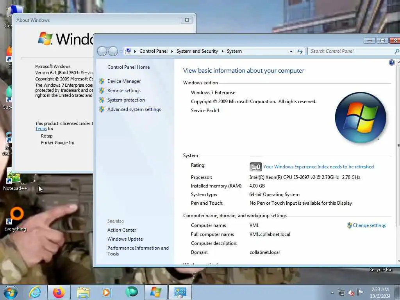This screenshot has height=300, width=400.
Task: Open Firefox from the taskbar
Action: tap(59, 292)
